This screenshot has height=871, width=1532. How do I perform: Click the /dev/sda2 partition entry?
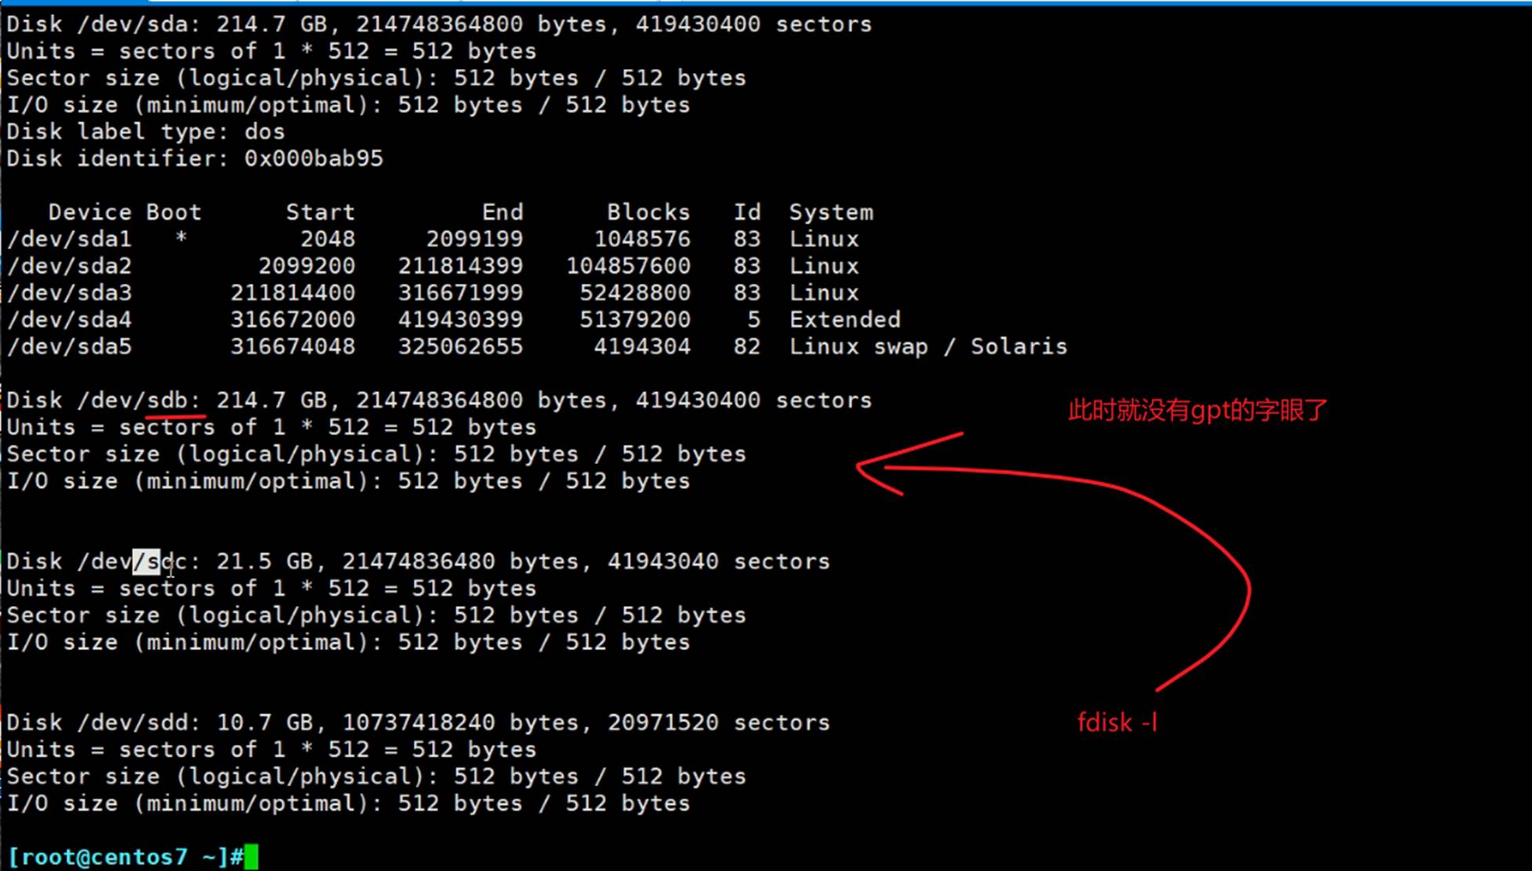click(70, 266)
